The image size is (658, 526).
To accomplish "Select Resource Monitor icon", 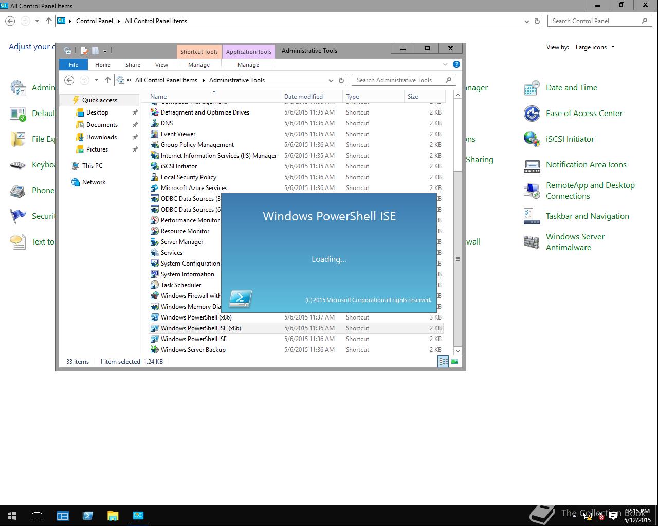I will point(154,231).
